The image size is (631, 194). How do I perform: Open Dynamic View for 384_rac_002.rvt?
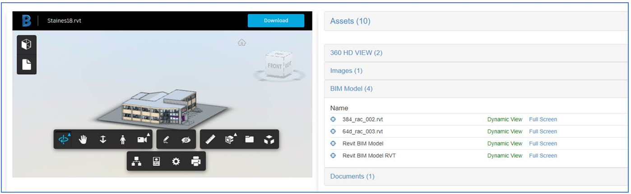pyautogui.click(x=505, y=119)
